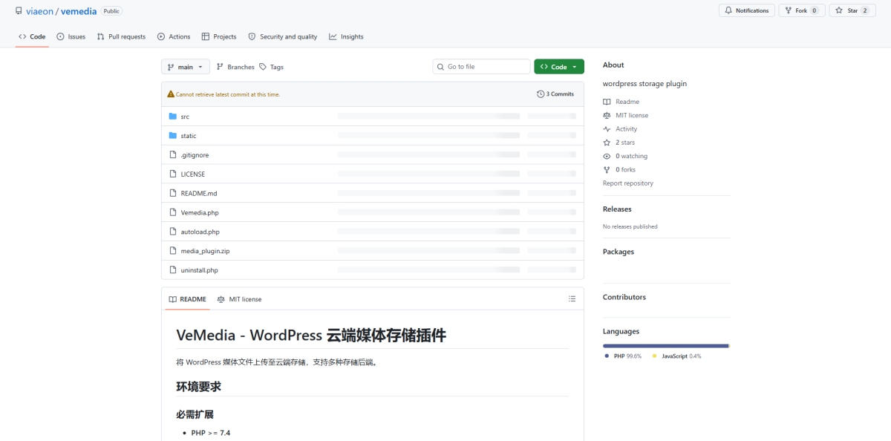Open MIT license link in About
The height and width of the screenshot is (441, 891).
pos(626,115)
